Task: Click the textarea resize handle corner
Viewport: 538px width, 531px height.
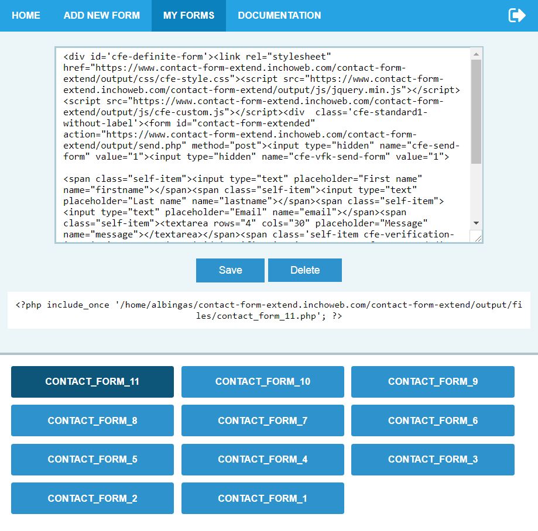Action: pyautogui.click(x=478, y=238)
